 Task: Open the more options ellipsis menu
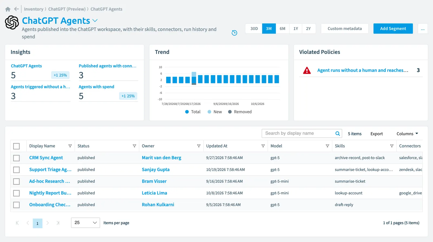coord(423,29)
